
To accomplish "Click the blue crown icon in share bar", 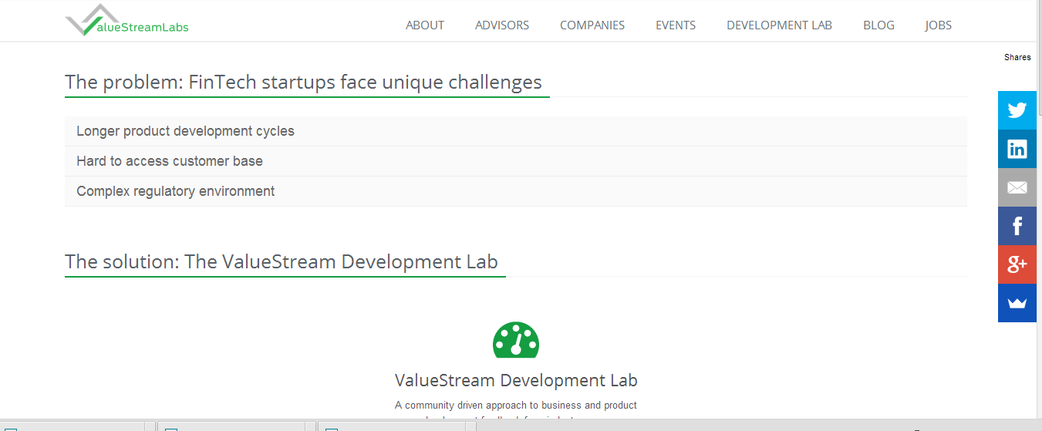I will [1017, 303].
